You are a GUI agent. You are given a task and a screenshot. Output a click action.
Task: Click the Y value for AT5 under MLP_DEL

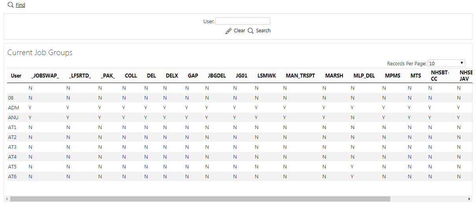352,166
